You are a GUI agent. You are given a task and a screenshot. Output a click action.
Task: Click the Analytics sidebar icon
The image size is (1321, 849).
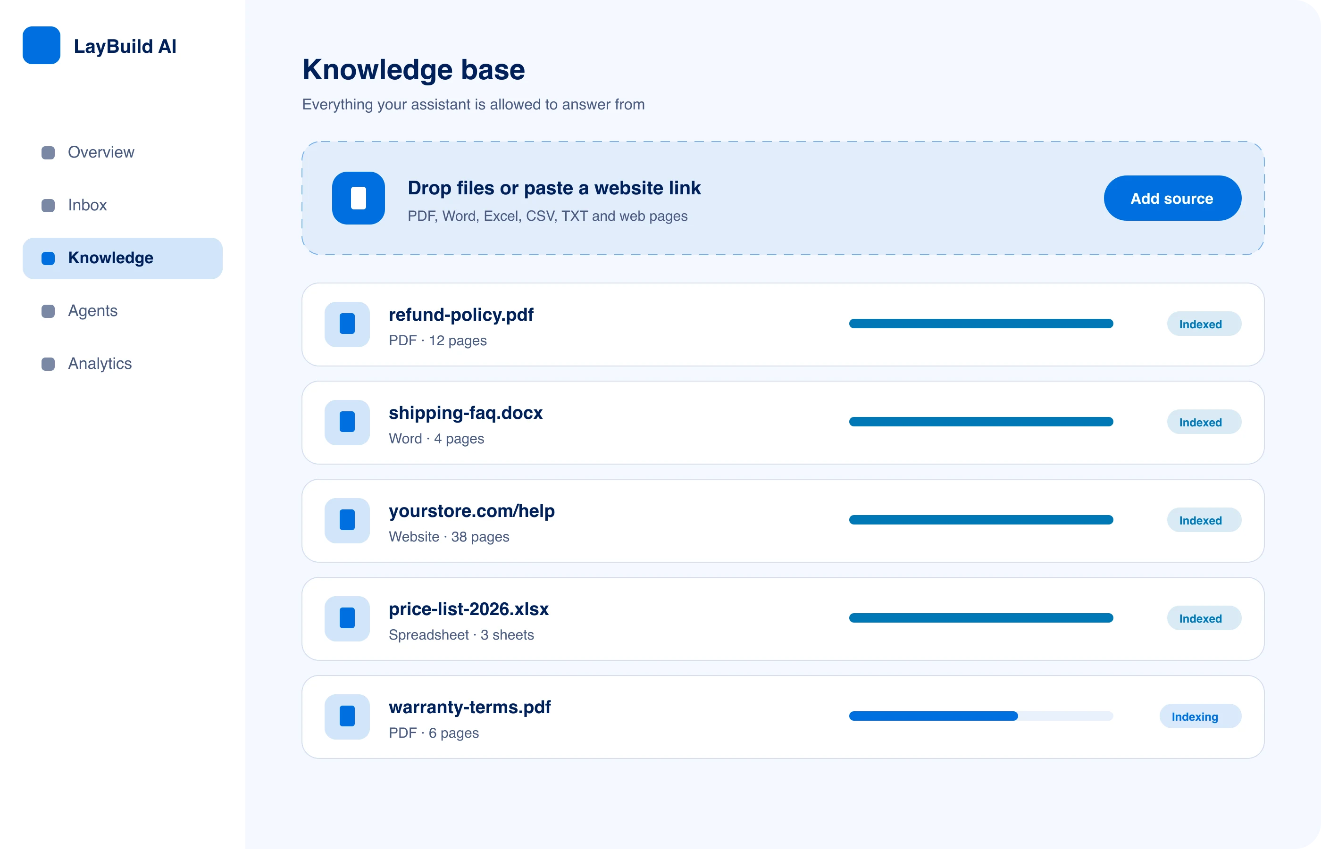(48, 365)
